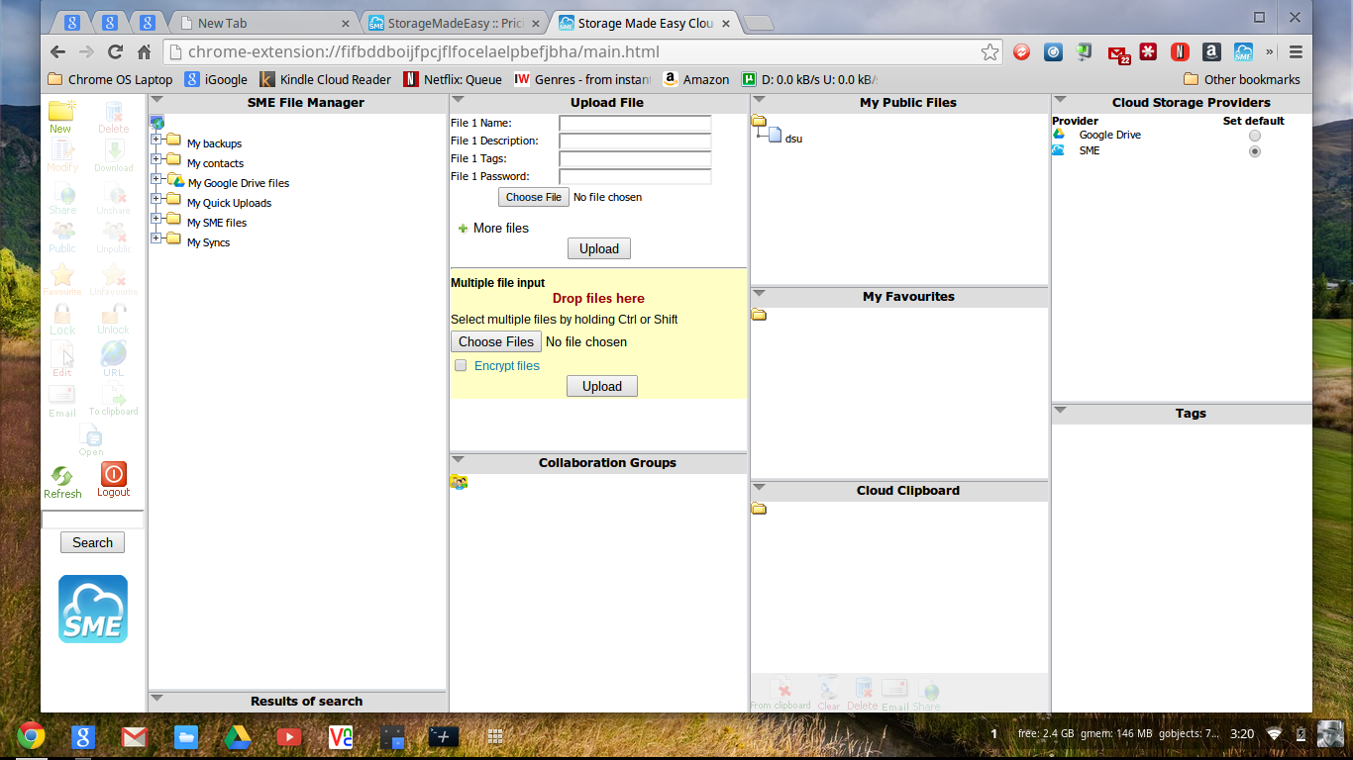The height and width of the screenshot is (760, 1353).
Task: Select the SME default provider radio
Action: [1255, 151]
